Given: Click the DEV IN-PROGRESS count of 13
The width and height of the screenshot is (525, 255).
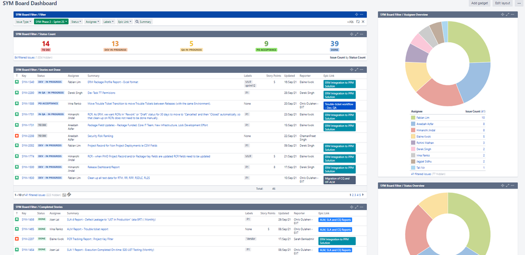Looking at the screenshot, I should (x=115, y=44).
